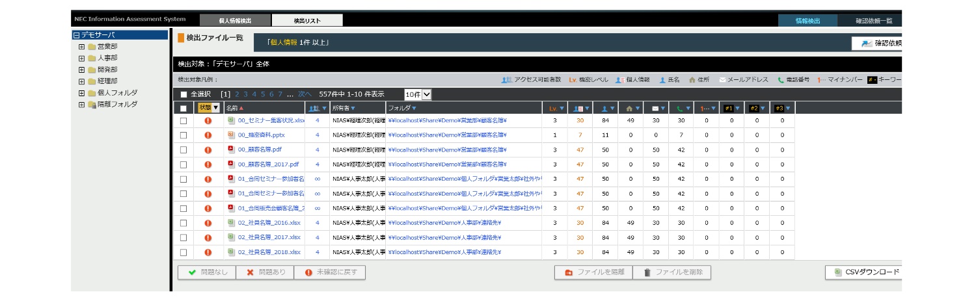Click the Excel icon of 02_社員名簿_2018.xlsx

pyautogui.click(x=231, y=252)
